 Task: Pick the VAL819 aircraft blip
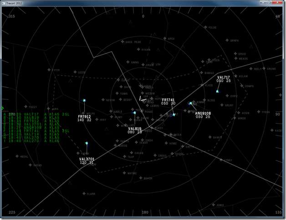click(134, 113)
